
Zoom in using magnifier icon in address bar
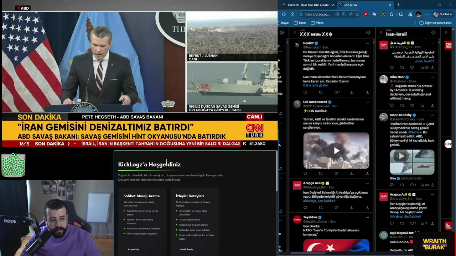pos(344,14)
